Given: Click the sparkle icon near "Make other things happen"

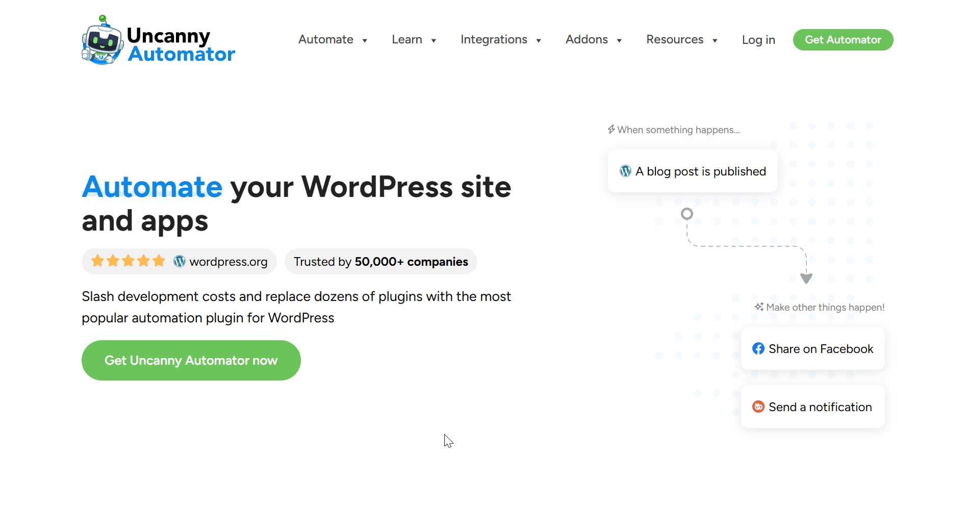Looking at the screenshot, I should (759, 307).
